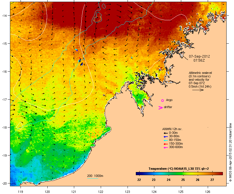Viewport: 234px width, 194px height.
Task: Click the red 150-300m legend arrow
Action: tap(166, 144)
